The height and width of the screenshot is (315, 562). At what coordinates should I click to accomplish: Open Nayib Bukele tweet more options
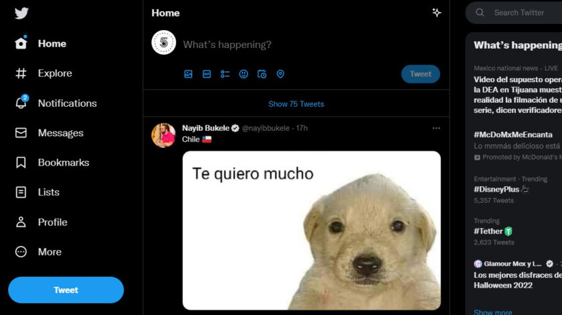[x=436, y=128]
